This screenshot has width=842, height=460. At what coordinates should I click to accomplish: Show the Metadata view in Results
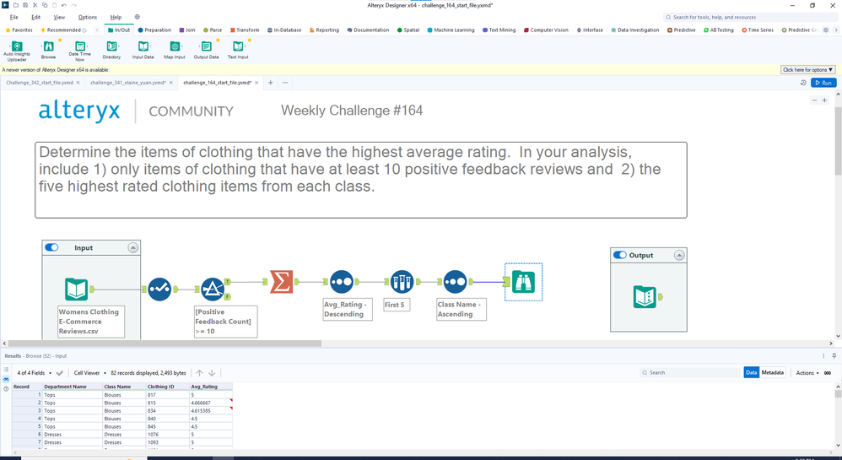click(772, 372)
